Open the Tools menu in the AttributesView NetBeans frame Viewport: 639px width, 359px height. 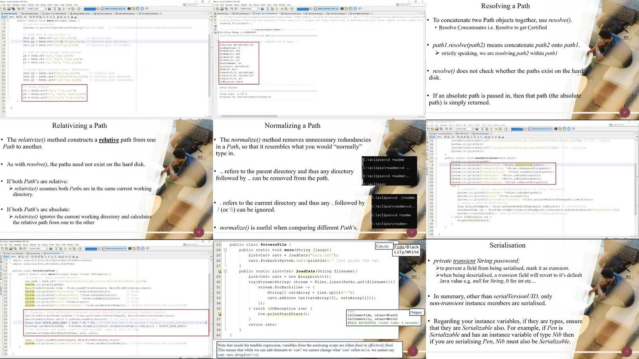64,245
